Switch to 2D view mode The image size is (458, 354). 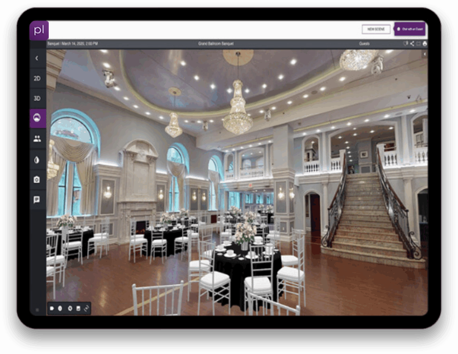pyautogui.click(x=37, y=78)
